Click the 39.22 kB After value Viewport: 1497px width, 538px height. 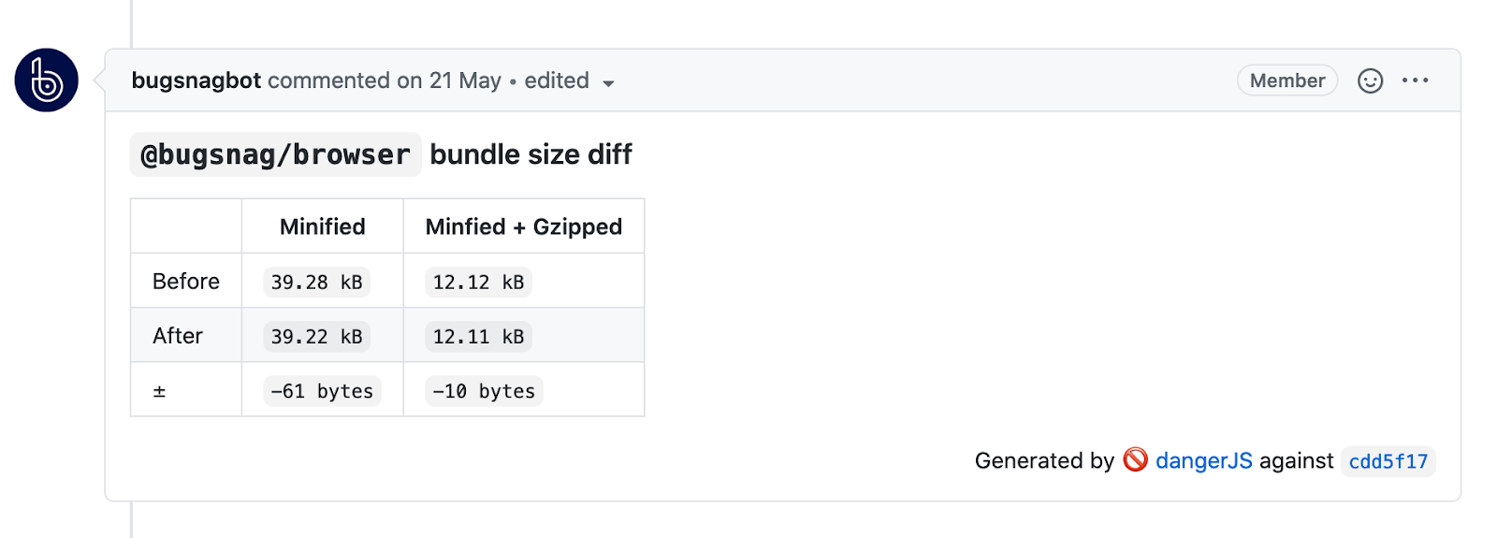tap(316, 336)
